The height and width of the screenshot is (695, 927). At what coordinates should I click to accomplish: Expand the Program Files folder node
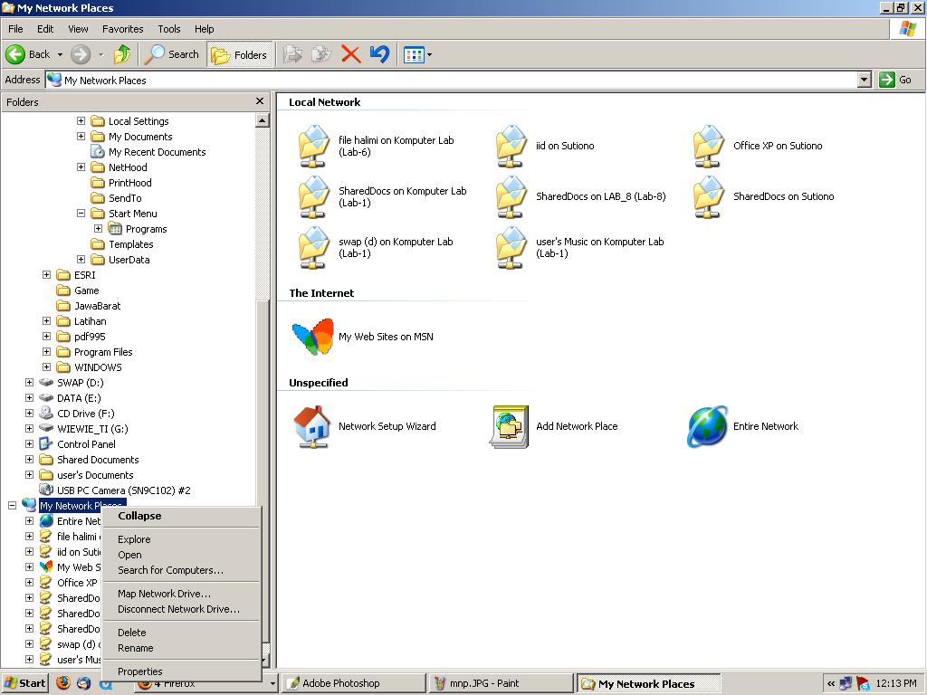click(x=47, y=352)
